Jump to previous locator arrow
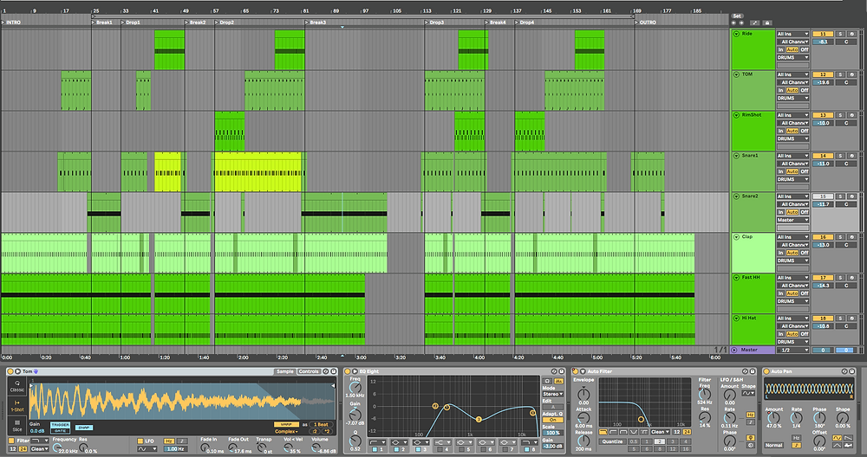 pos(734,23)
